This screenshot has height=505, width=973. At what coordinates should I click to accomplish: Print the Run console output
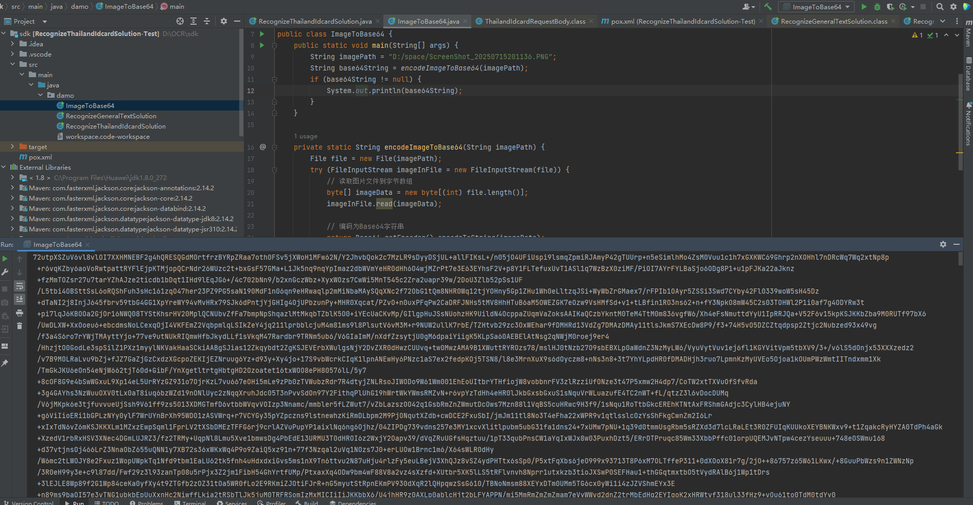pyautogui.click(x=20, y=313)
